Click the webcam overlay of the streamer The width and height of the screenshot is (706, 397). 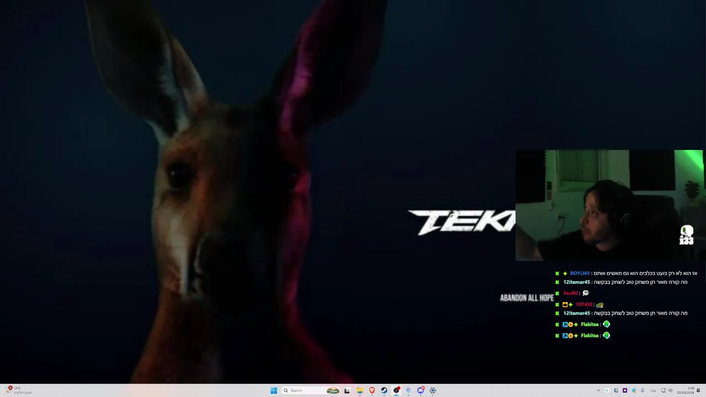609,205
